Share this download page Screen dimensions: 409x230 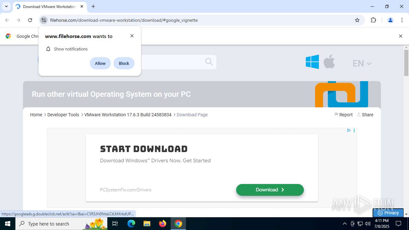point(365,115)
